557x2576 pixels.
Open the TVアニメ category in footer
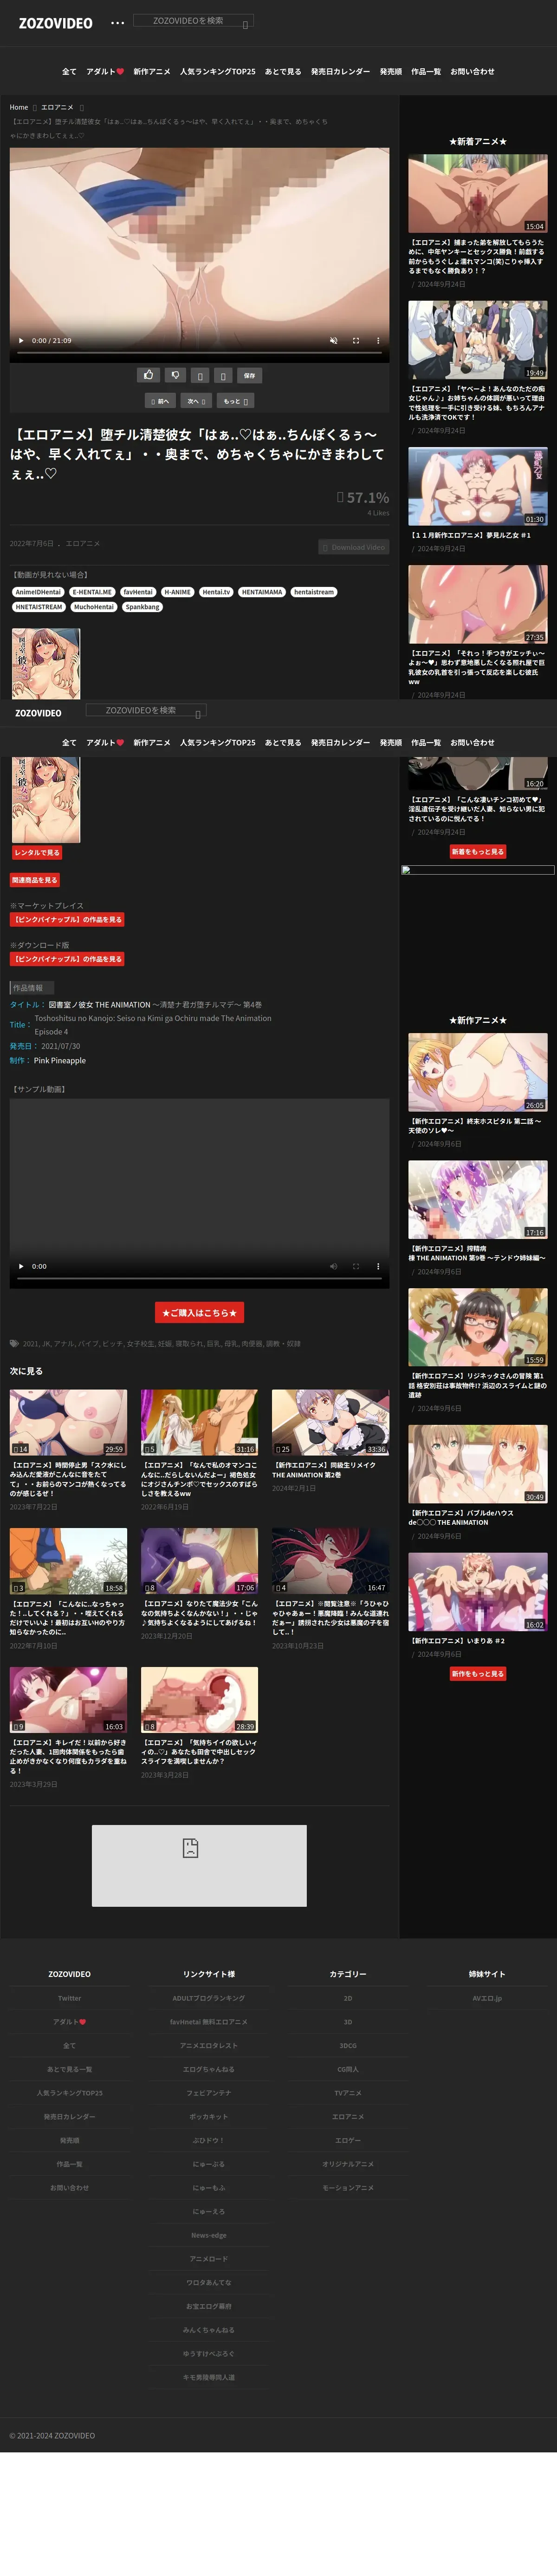click(349, 2093)
